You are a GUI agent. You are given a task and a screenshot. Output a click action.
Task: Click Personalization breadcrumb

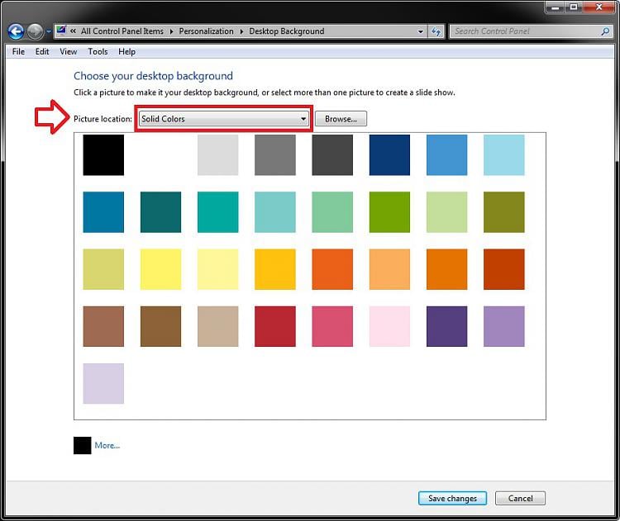(206, 31)
